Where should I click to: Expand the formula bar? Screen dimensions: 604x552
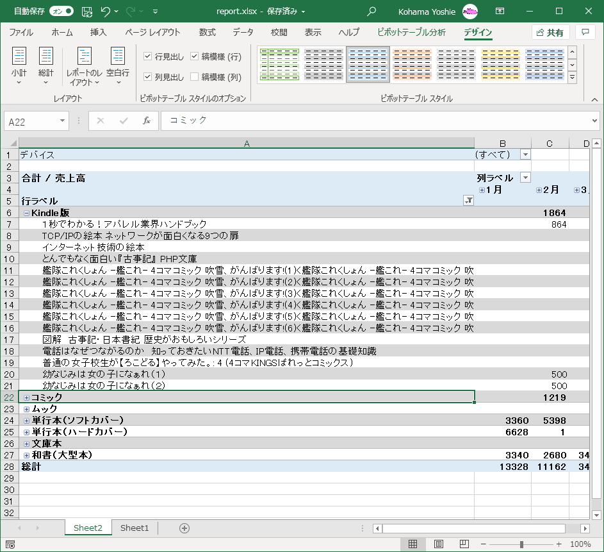click(594, 121)
